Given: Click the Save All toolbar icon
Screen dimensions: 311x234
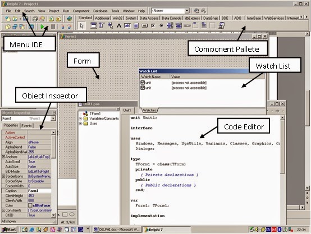Looking at the screenshot, I should (x=35, y=19).
